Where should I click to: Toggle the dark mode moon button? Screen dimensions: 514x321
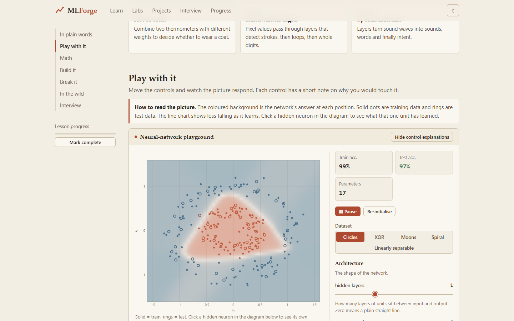click(x=453, y=10)
